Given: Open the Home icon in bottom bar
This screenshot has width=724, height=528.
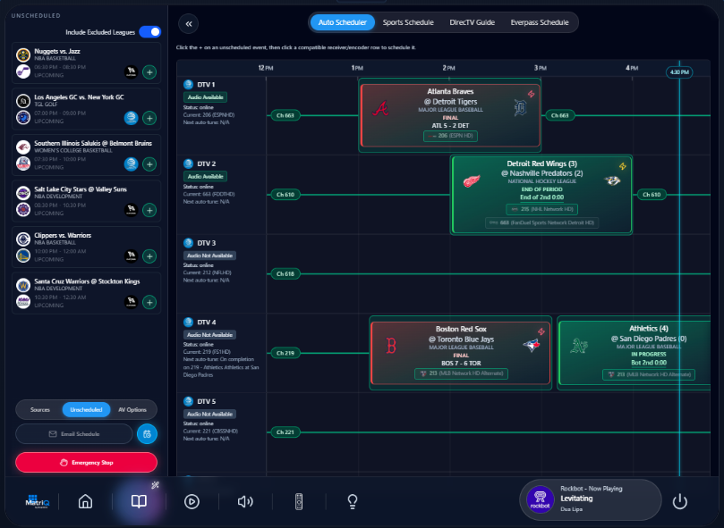Looking at the screenshot, I should coord(85,501).
